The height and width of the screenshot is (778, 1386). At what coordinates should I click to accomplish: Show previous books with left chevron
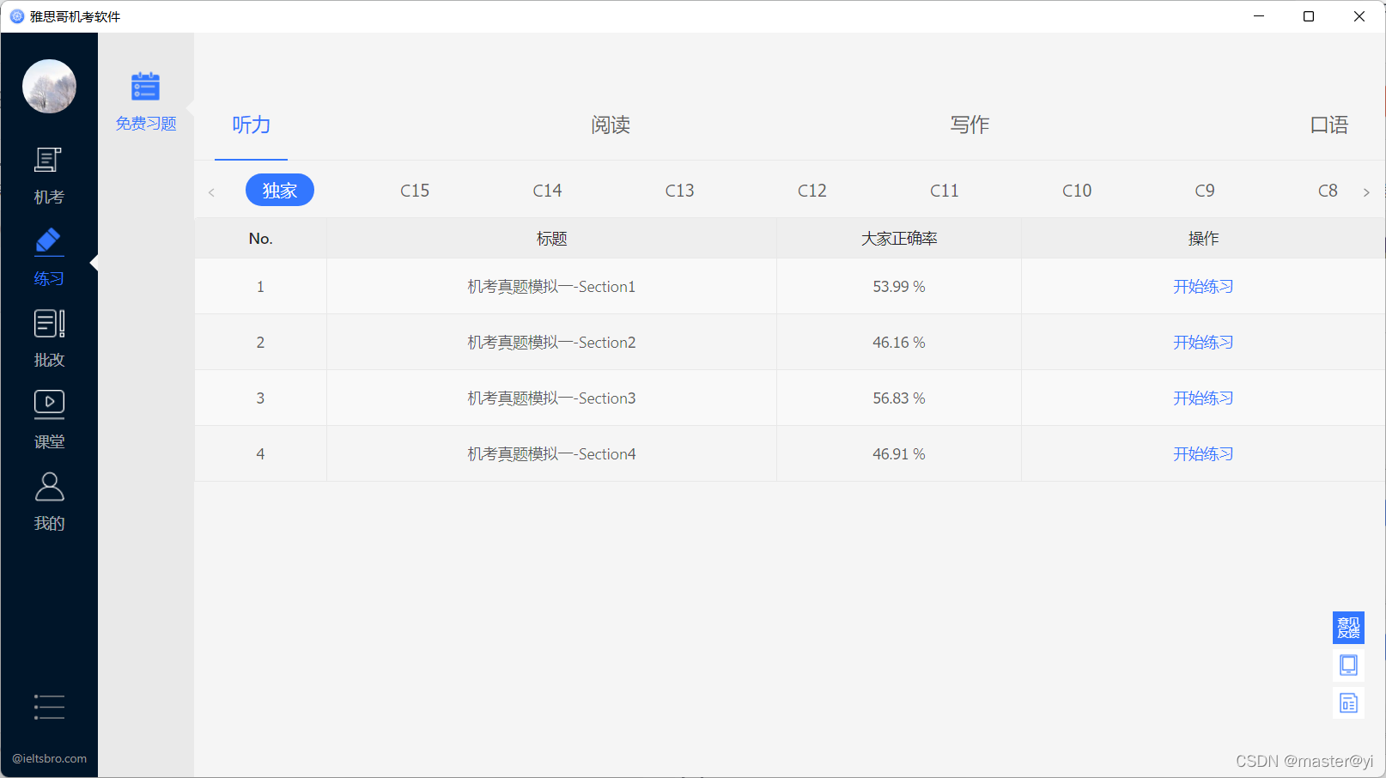pyautogui.click(x=211, y=192)
